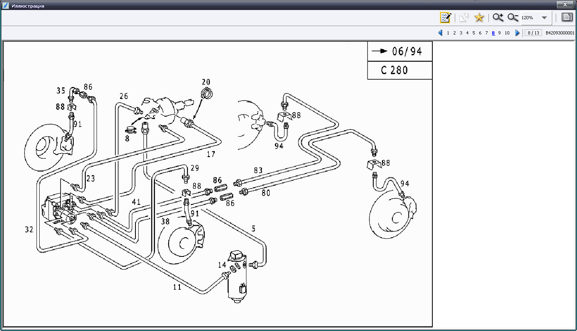Click the C 280 model label
Screen dimensions: 577x331
coord(394,70)
